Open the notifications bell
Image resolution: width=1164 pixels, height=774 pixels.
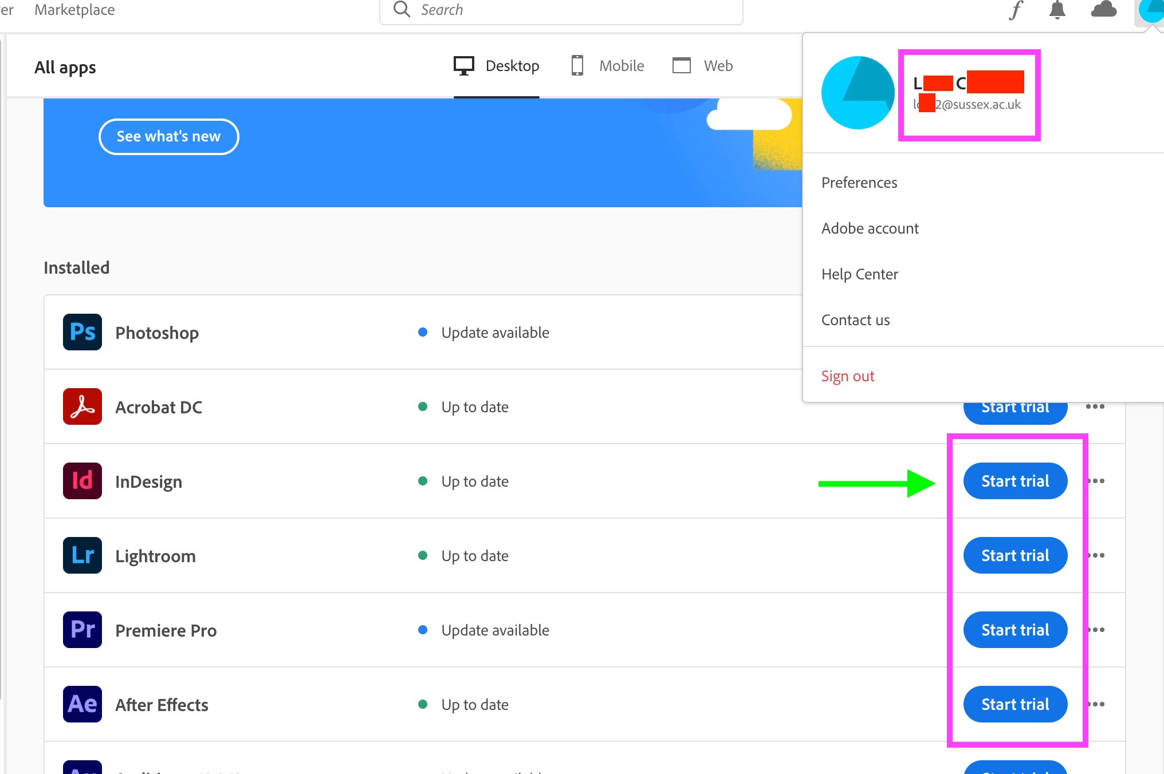tap(1057, 10)
